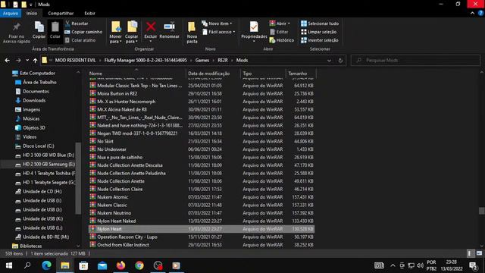The image size is (485, 273).
Task: Click Selecionar tudo
Action: (x=320, y=24)
